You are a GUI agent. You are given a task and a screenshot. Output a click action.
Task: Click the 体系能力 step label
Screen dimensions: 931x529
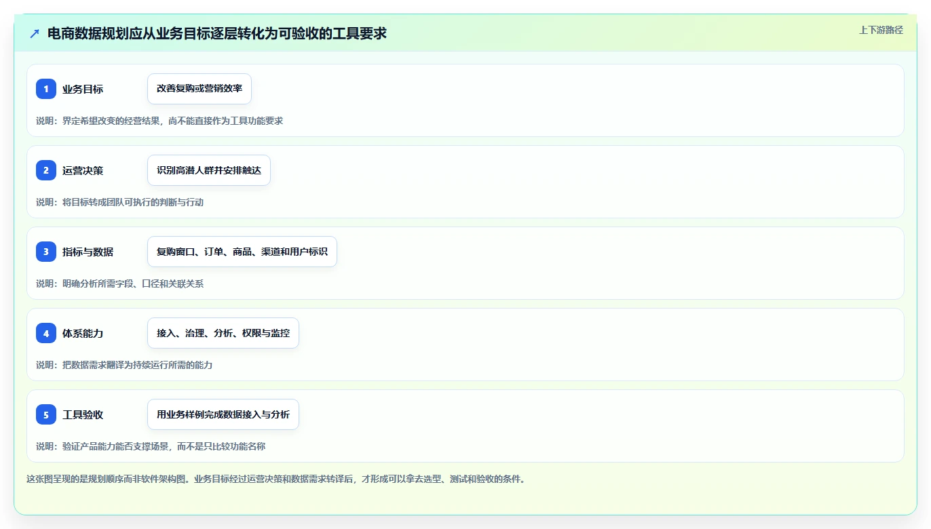[x=83, y=333]
